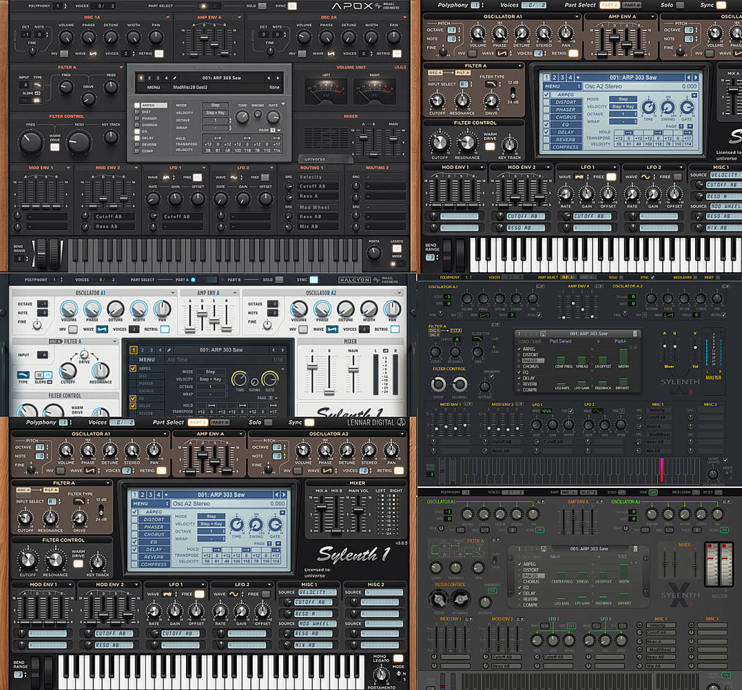Open Mode Step dropdown in Lennar Digital arpeggiator
742x690 pixels.
211,516
